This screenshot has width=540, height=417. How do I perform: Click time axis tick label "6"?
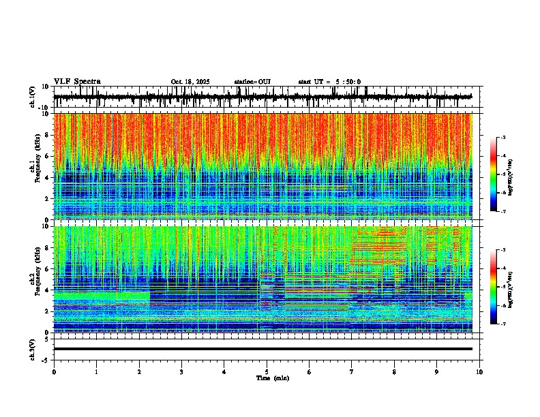(310, 372)
